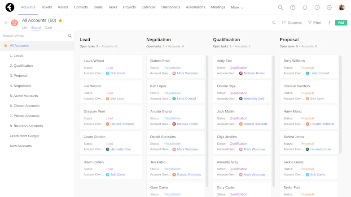Click owner Melissa Terner on Andy Tate card
Screen dimensions: 351x197
pos(254,73)
